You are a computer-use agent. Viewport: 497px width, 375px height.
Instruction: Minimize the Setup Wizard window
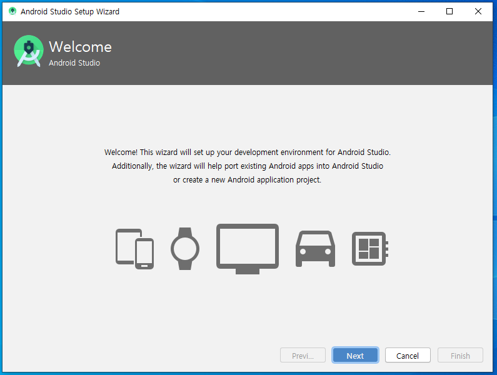pos(421,11)
